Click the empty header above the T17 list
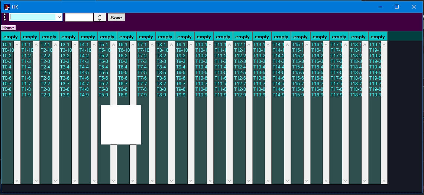This screenshot has width=424, height=195. [339, 37]
